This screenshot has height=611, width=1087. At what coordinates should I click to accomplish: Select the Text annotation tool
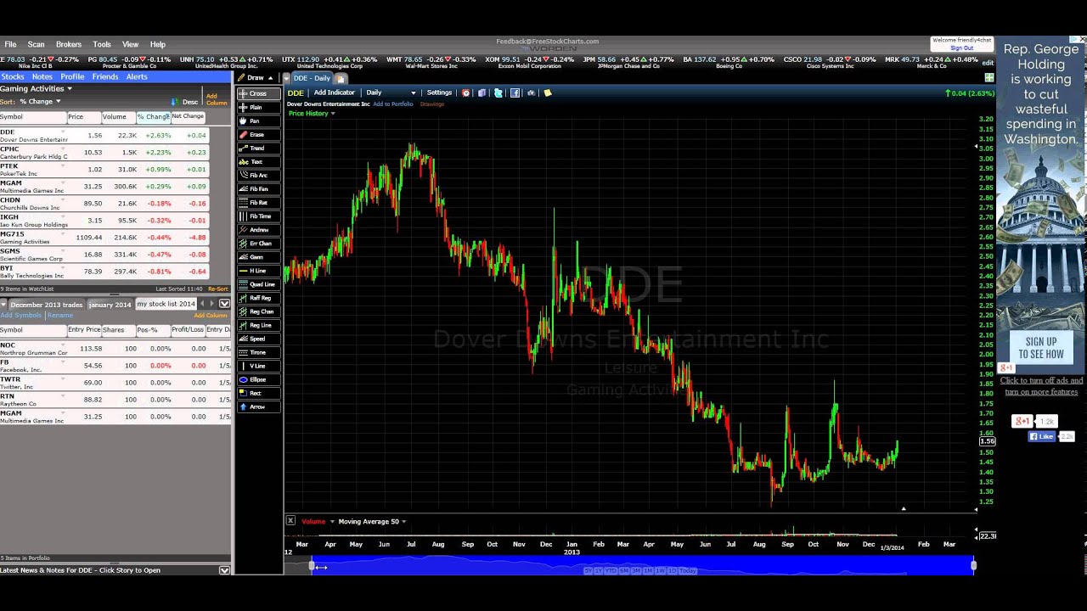pos(258,162)
